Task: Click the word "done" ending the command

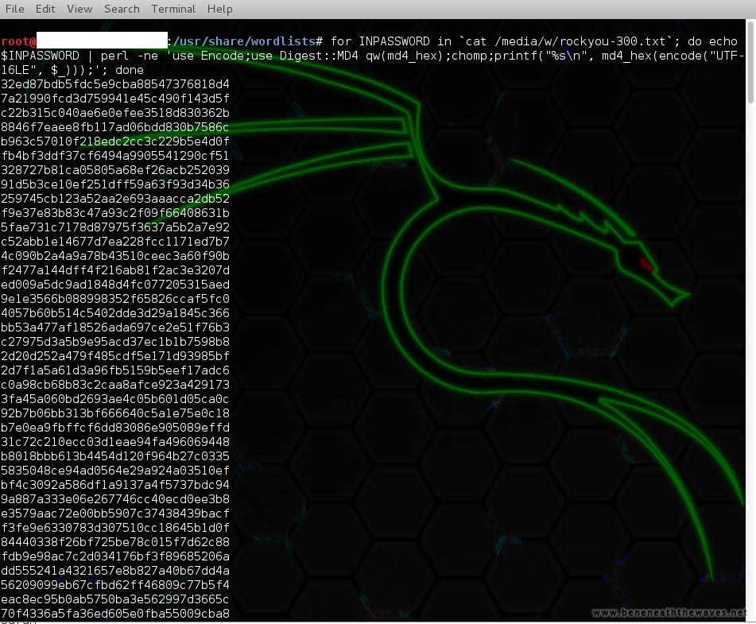Action: pyautogui.click(x=130, y=71)
